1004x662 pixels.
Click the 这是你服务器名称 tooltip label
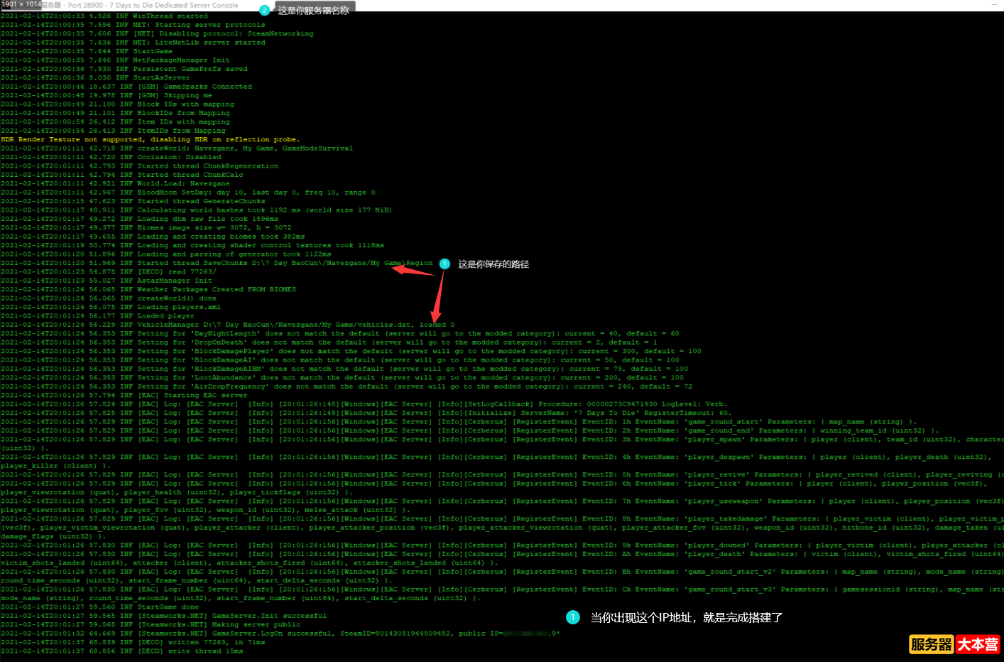tap(313, 10)
